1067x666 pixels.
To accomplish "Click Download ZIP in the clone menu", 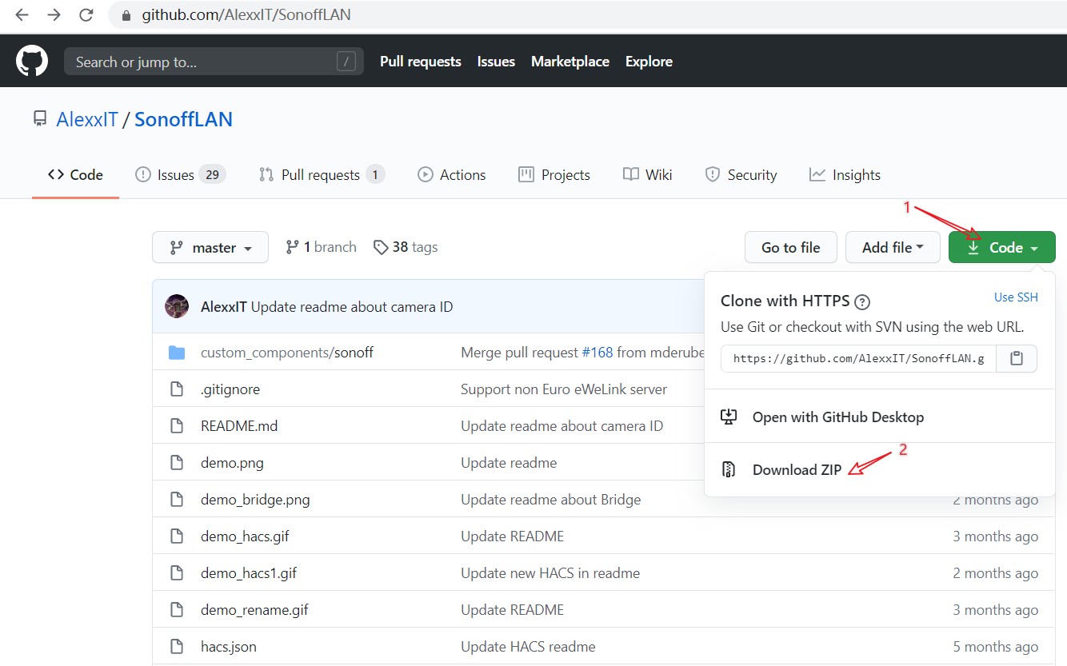I will pyautogui.click(x=797, y=470).
